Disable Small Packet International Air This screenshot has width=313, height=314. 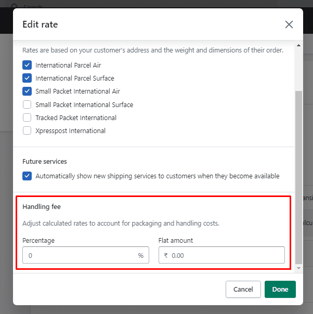coord(27,91)
